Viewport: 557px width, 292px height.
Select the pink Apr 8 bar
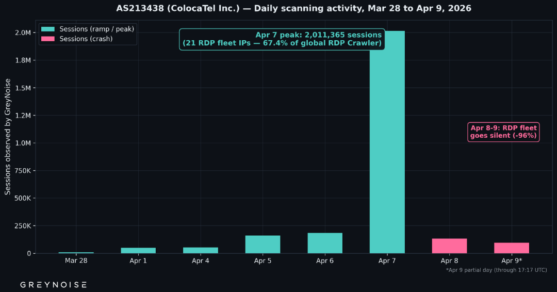coord(449,246)
